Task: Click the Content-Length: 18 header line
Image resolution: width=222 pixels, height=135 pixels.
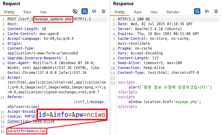Action: click(27, 29)
